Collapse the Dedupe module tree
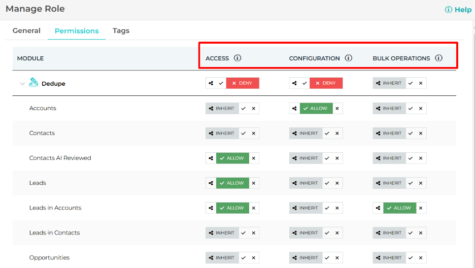Image resolution: width=475 pixels, height=268 pixels. (22, 84)
